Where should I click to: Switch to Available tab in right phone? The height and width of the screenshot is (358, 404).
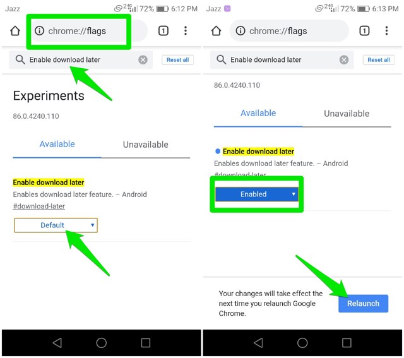click(x=258, y=114)
